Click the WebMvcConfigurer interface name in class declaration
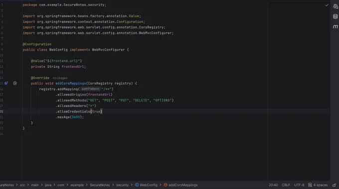339x189 pixels. (108, 50)
